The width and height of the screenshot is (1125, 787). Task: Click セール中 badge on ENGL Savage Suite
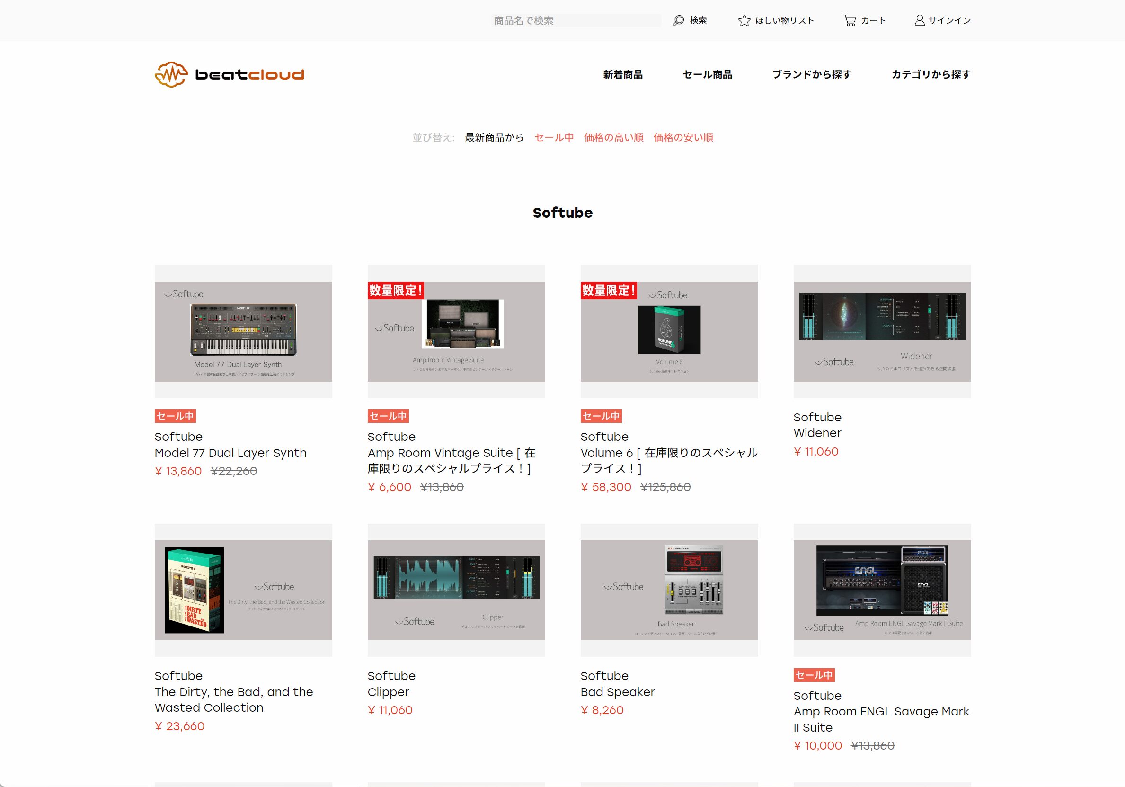point(814,675)
